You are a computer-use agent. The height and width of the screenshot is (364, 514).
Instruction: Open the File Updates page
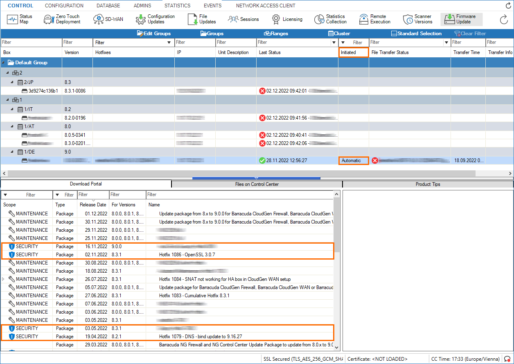tap(202, 19)
